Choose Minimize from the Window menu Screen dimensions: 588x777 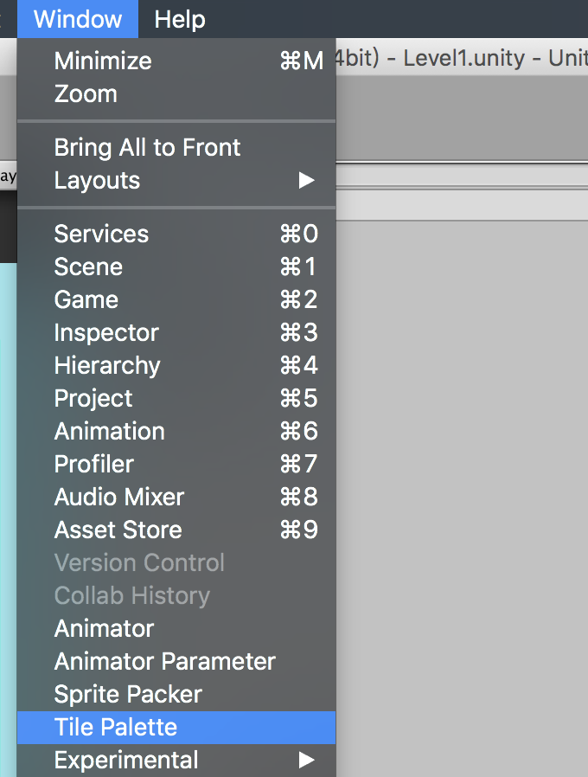click(x=103, y=61)
